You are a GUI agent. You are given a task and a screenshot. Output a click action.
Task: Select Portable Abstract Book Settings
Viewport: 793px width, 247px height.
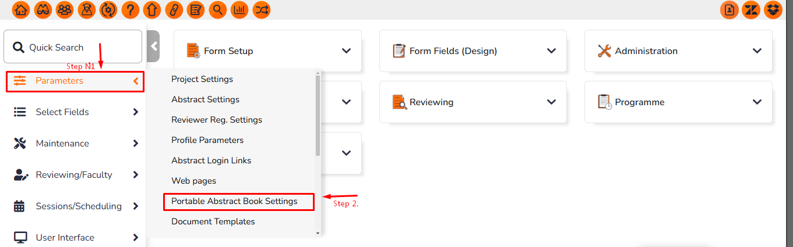click(234, 201)
